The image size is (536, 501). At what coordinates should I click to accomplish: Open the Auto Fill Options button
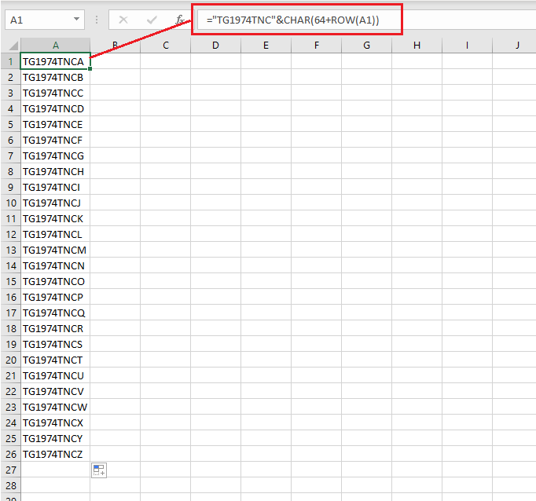[99, 470]
